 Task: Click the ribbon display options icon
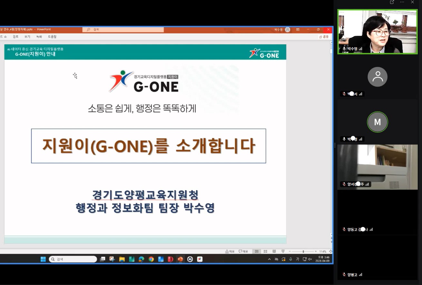[298, 30]
